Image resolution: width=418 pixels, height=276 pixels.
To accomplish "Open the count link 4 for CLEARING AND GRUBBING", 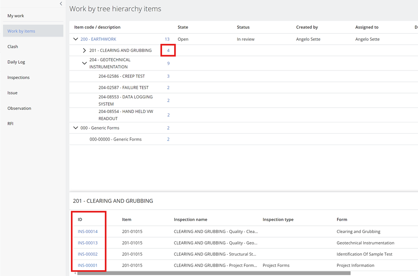I will click(167, 50).
